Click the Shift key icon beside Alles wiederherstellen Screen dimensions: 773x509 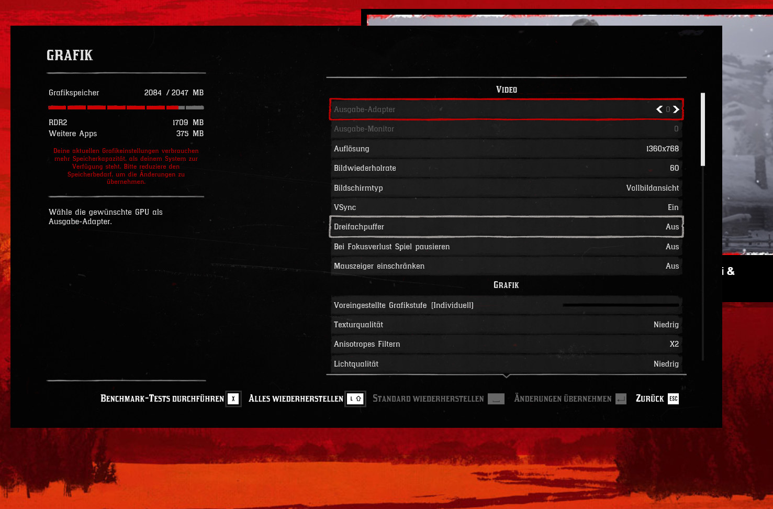[355, 399]
